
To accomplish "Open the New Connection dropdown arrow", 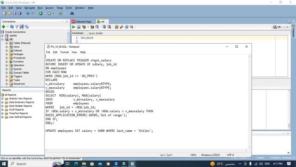I will tap(8, 27).
